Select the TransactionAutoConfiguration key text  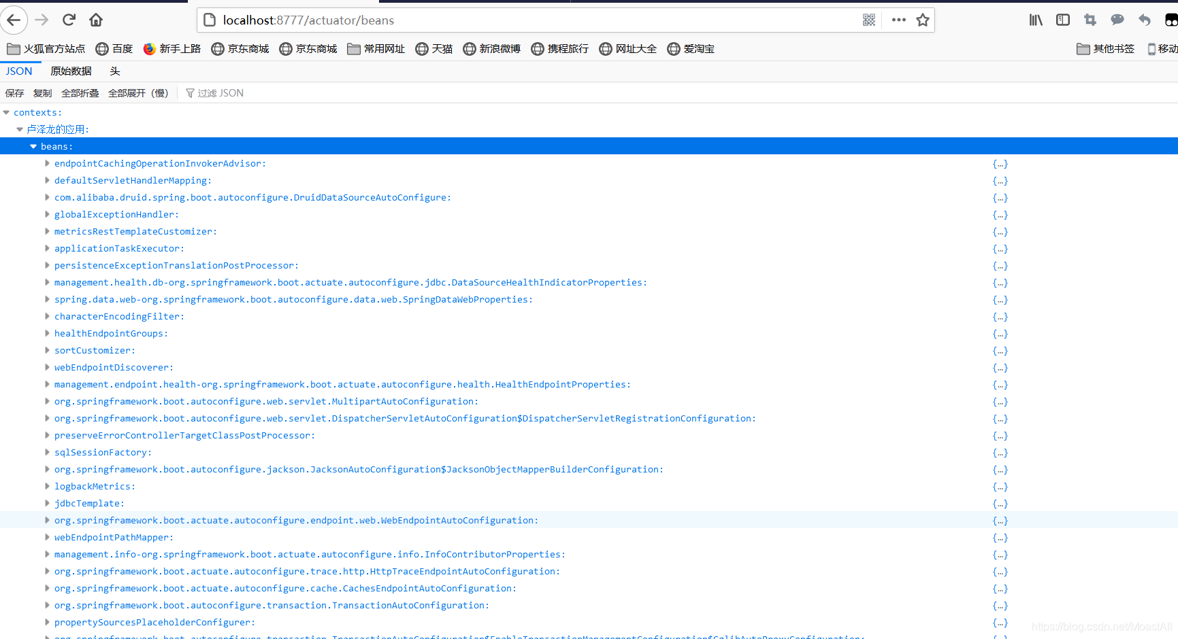pyautogui.click(x=272, y=605)
